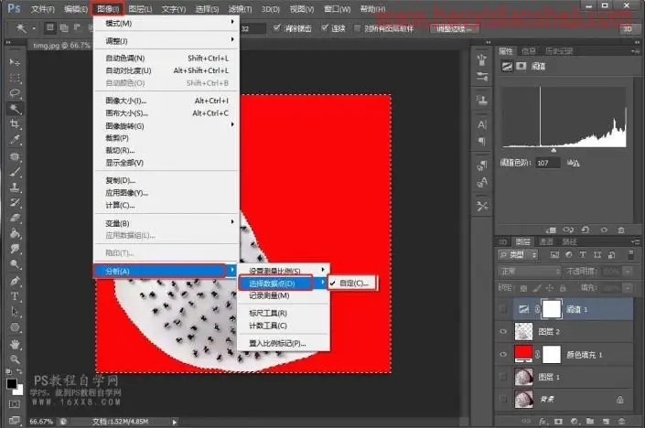Show the 背景 layer

(x=502, y=399)
